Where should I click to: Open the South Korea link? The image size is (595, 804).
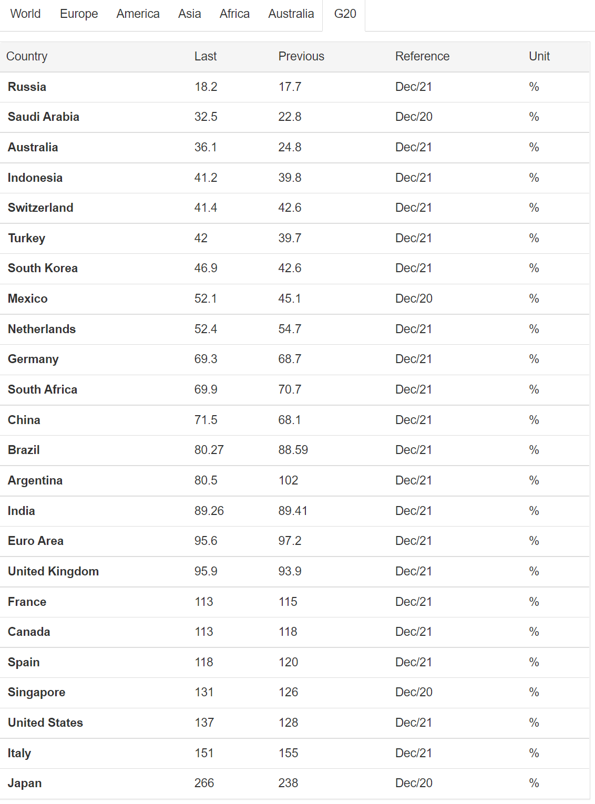click(43, 268)
